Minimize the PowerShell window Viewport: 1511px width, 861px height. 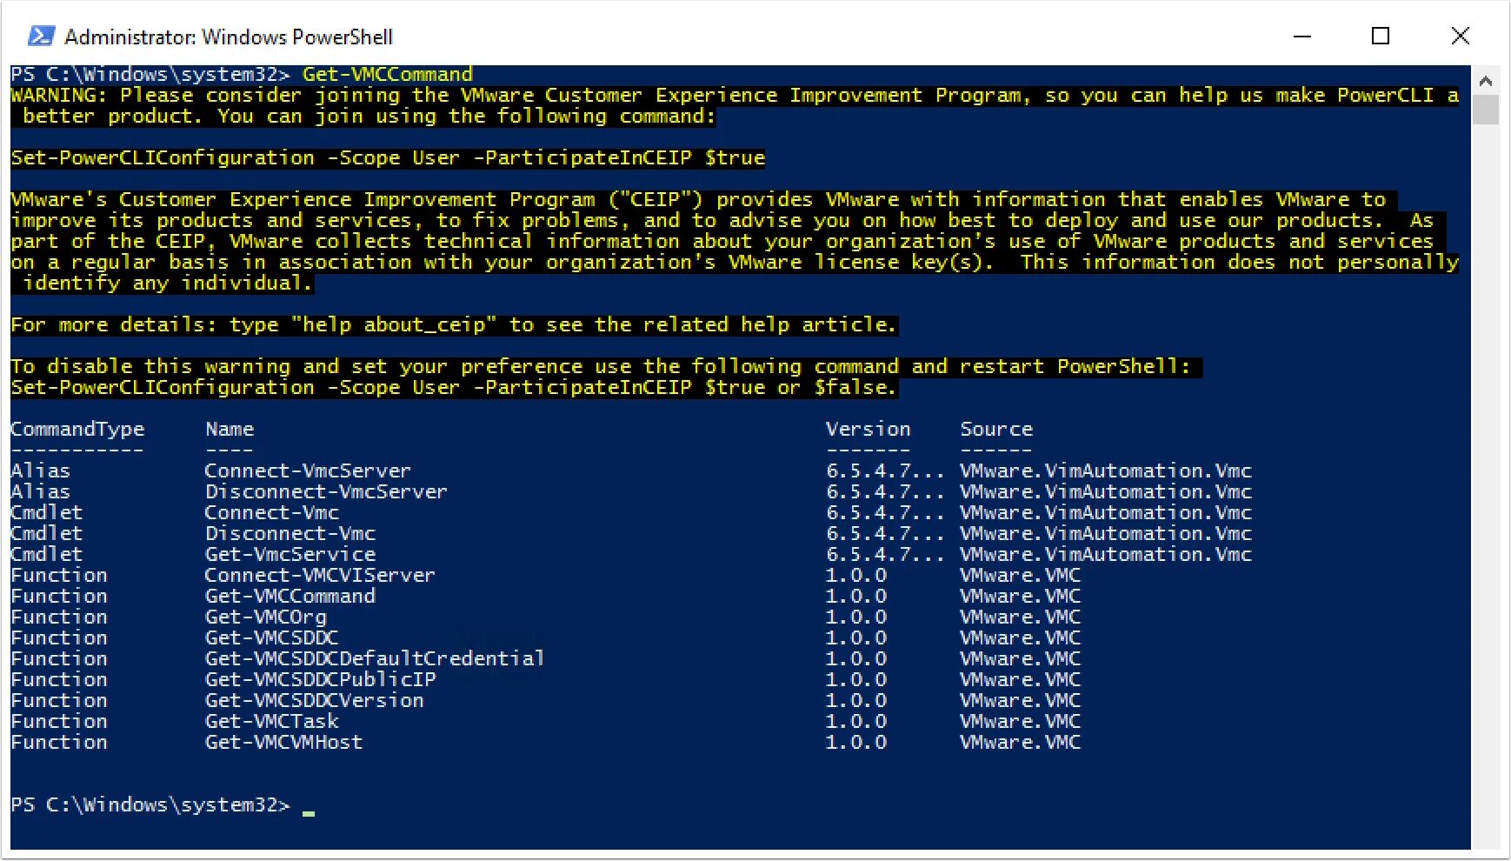click(1301, 37)
